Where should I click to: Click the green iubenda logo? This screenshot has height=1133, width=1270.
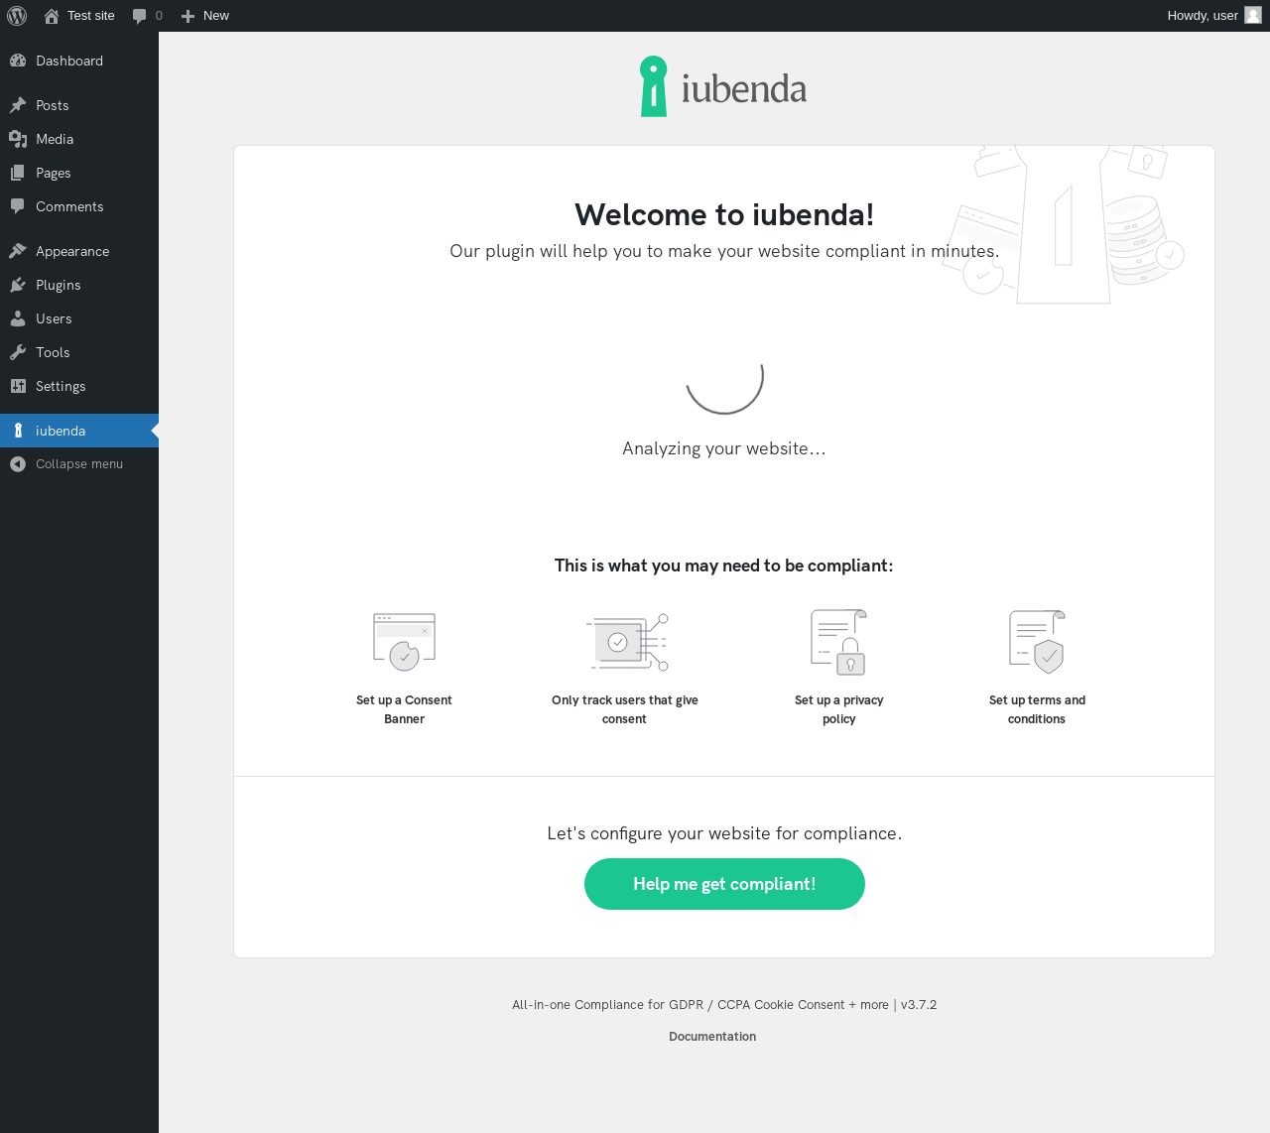tap(723, 86)
